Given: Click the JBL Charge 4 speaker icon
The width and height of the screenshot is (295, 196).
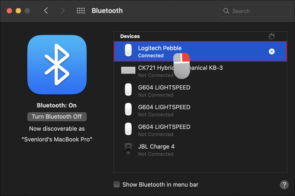Looking at the screenshot, I should tap(128, 149).
